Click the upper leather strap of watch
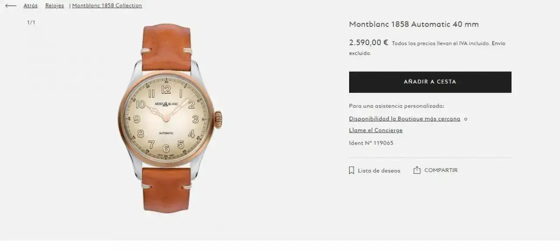The image size is (560, 250). tap(167, 48)
